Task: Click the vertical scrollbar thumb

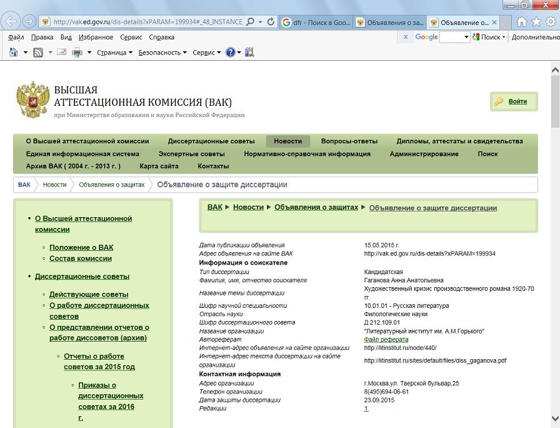Action: (555, 101)
